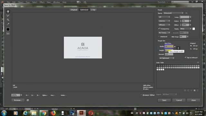Image resolution: width=206 pixels, height=116 pixels.
Task: Open the Web Snap slider arrow
Action: (x=187, y=37)
